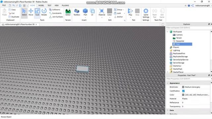The width and height of the screenshot is (212, 119).
Task: Click the Filter Properties search field
Action: tap(188, 79)
